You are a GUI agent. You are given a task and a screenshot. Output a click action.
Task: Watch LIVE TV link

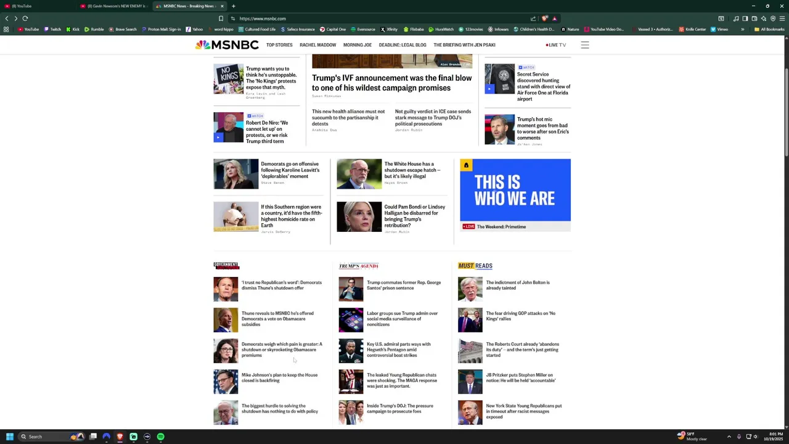(x=556, y=45)
